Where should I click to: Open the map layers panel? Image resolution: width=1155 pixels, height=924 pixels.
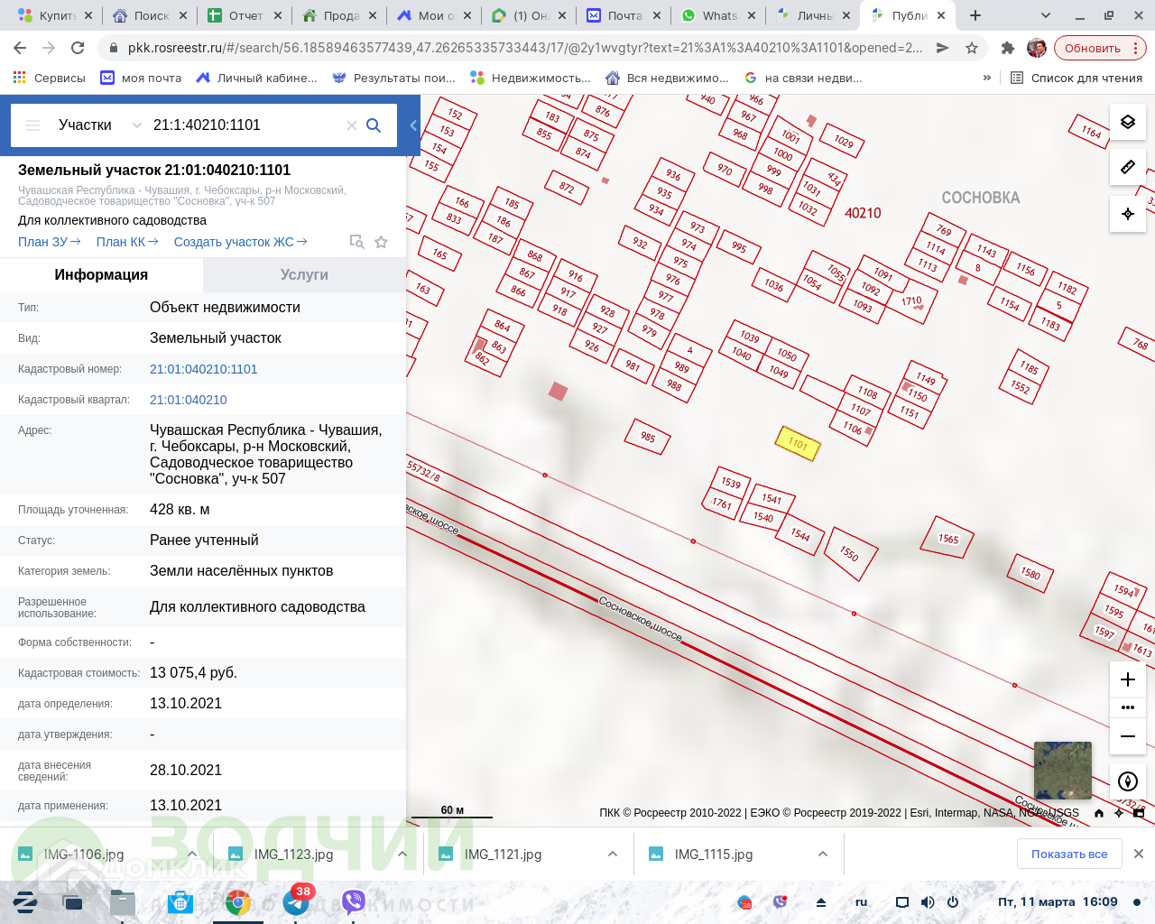(1127, 122)
